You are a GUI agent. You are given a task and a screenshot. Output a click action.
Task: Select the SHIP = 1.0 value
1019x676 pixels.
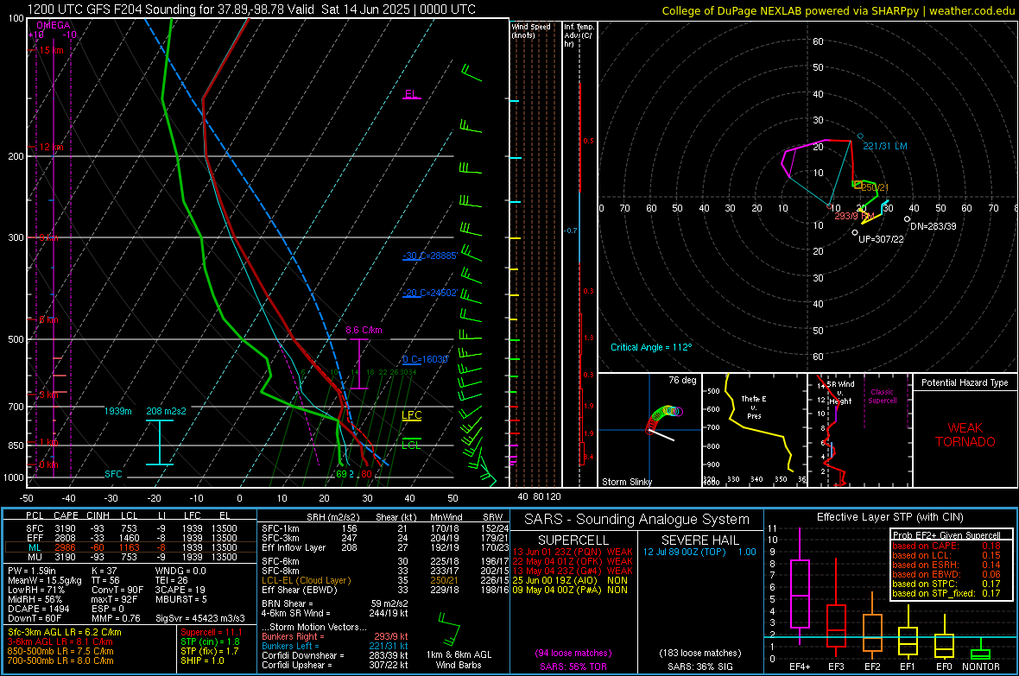click(202, 661)
